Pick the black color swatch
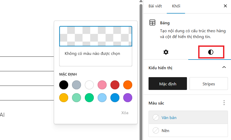The image size is (231, 140). [64, 85]
